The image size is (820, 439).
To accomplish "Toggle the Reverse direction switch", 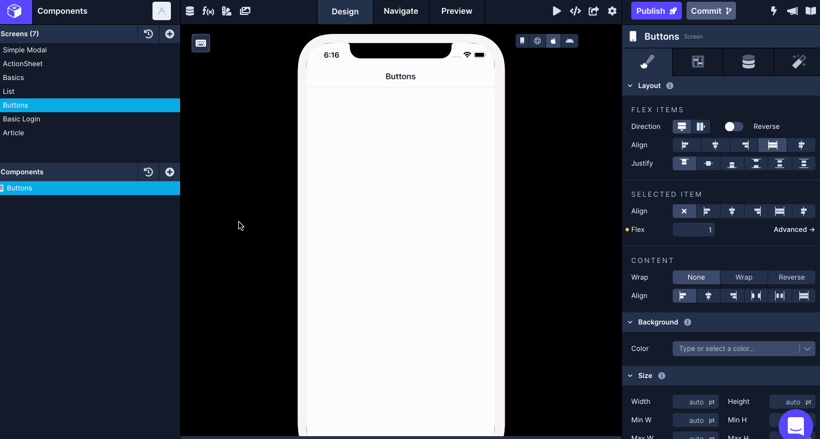I will (734, 127).
